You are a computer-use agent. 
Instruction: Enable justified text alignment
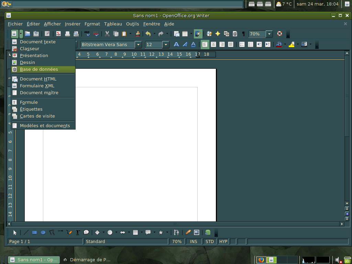coord(231,44)
